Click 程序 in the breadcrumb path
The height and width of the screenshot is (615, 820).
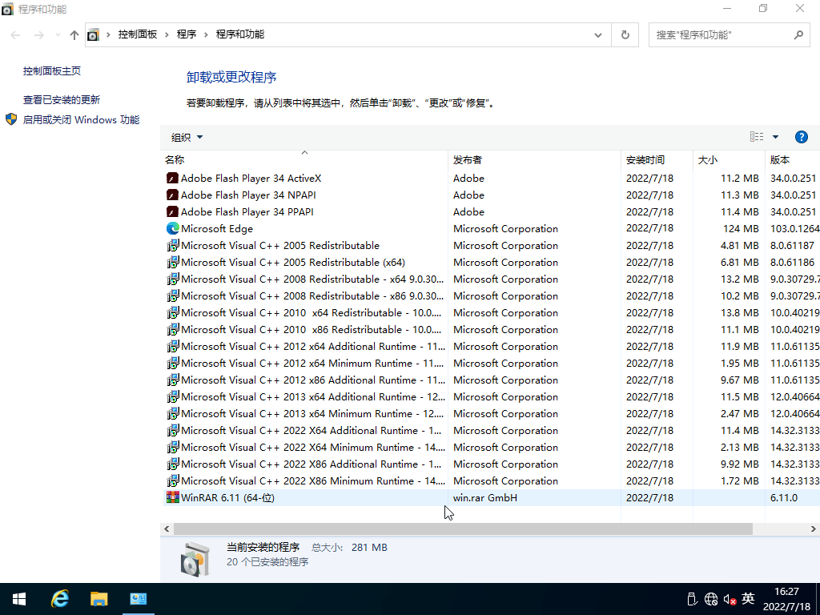(x=187, y=34)
